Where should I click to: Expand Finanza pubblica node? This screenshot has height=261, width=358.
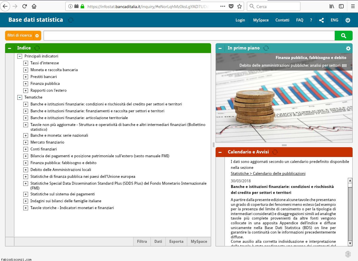point(26,84)
